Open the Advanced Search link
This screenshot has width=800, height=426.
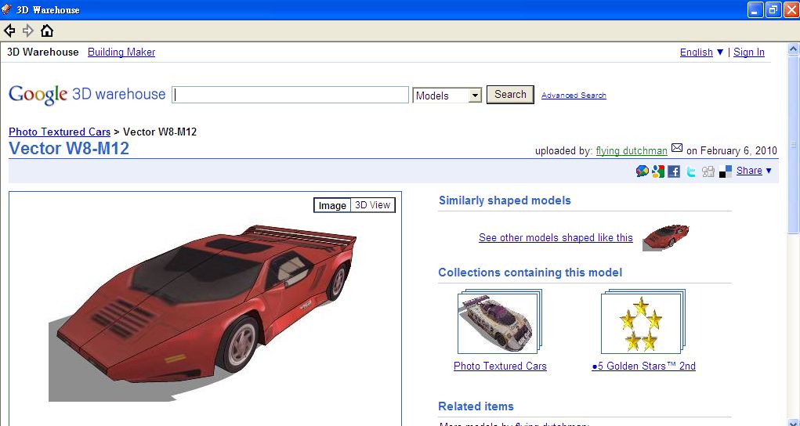(574, 96)
